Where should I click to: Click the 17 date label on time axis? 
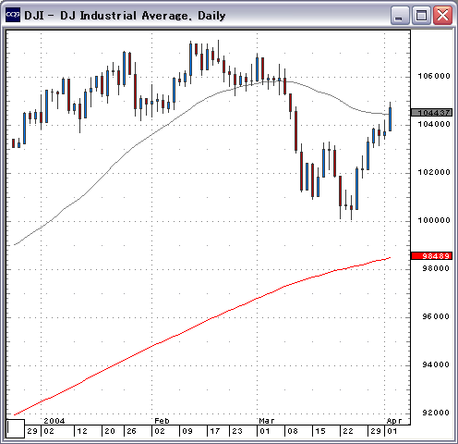point(215,431)
